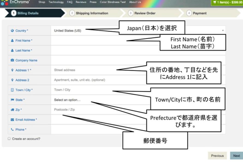The image size is (243, 162).
Task: Click the briefcase icon beside Company Name
Action: [x=12, y=60]
